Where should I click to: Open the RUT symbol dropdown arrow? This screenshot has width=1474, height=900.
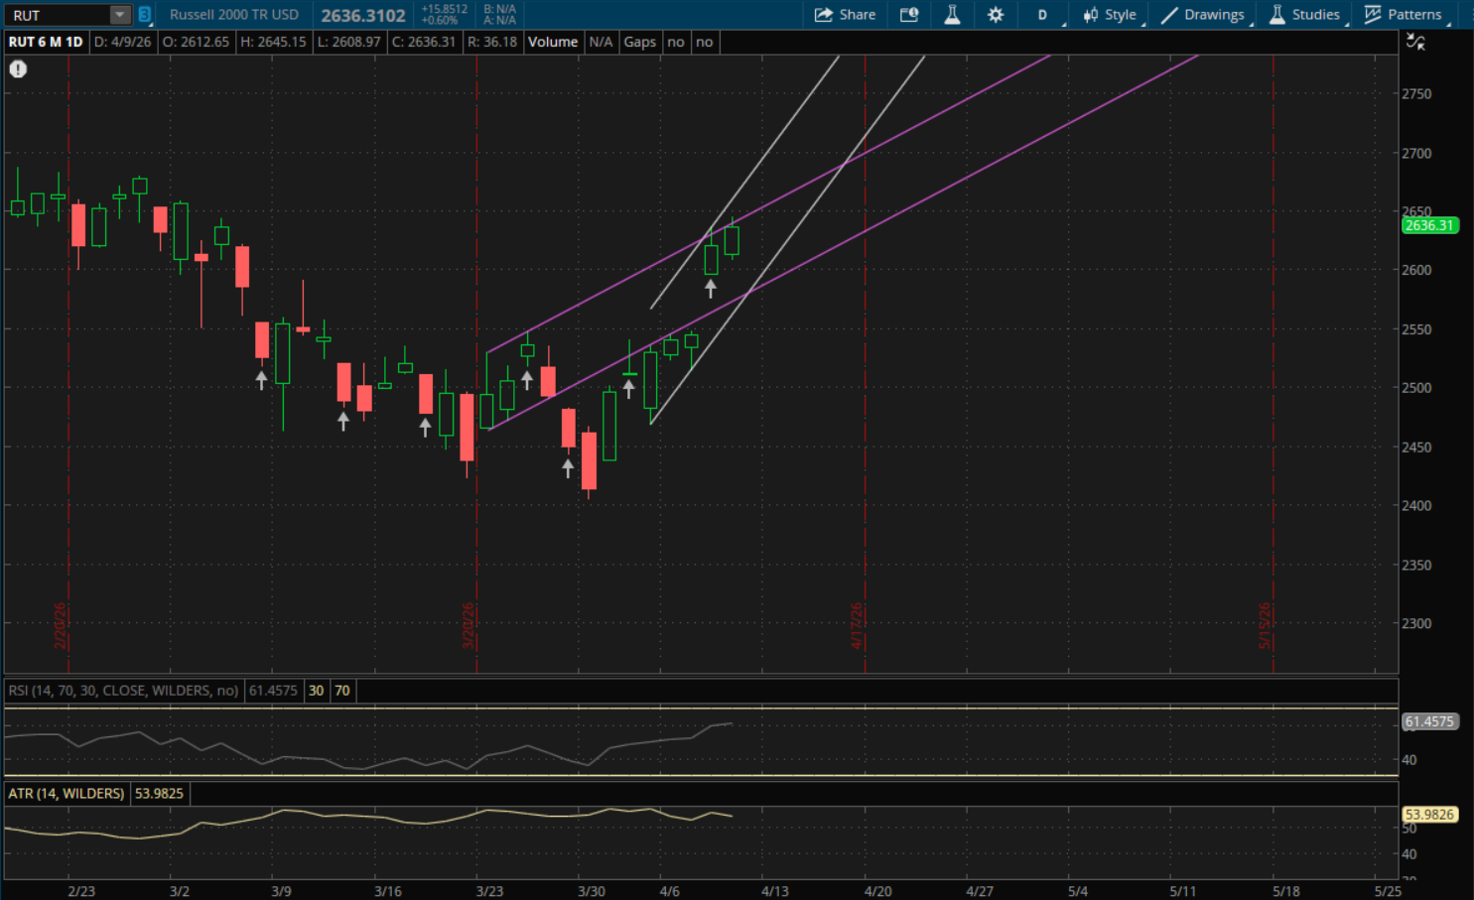coord(119,15)
